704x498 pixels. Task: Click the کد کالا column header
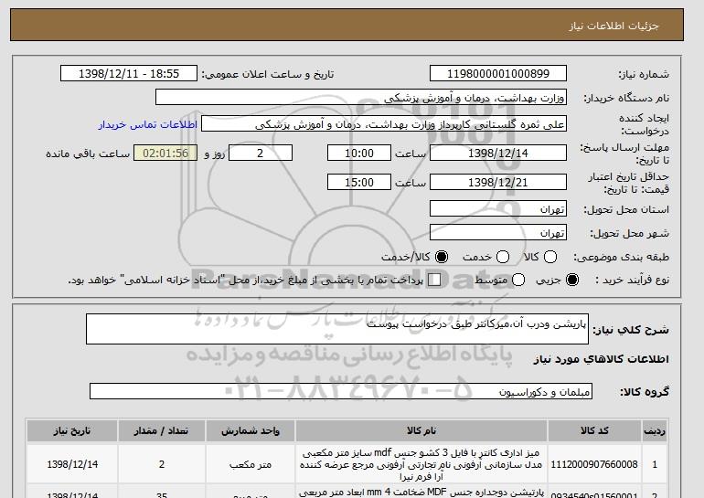click(594, 430)
